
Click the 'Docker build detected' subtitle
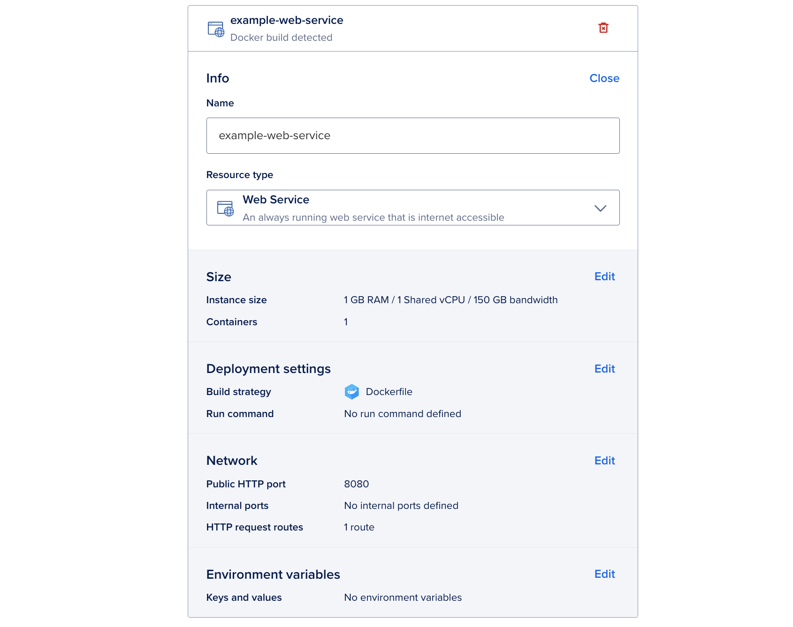point(281,37)
